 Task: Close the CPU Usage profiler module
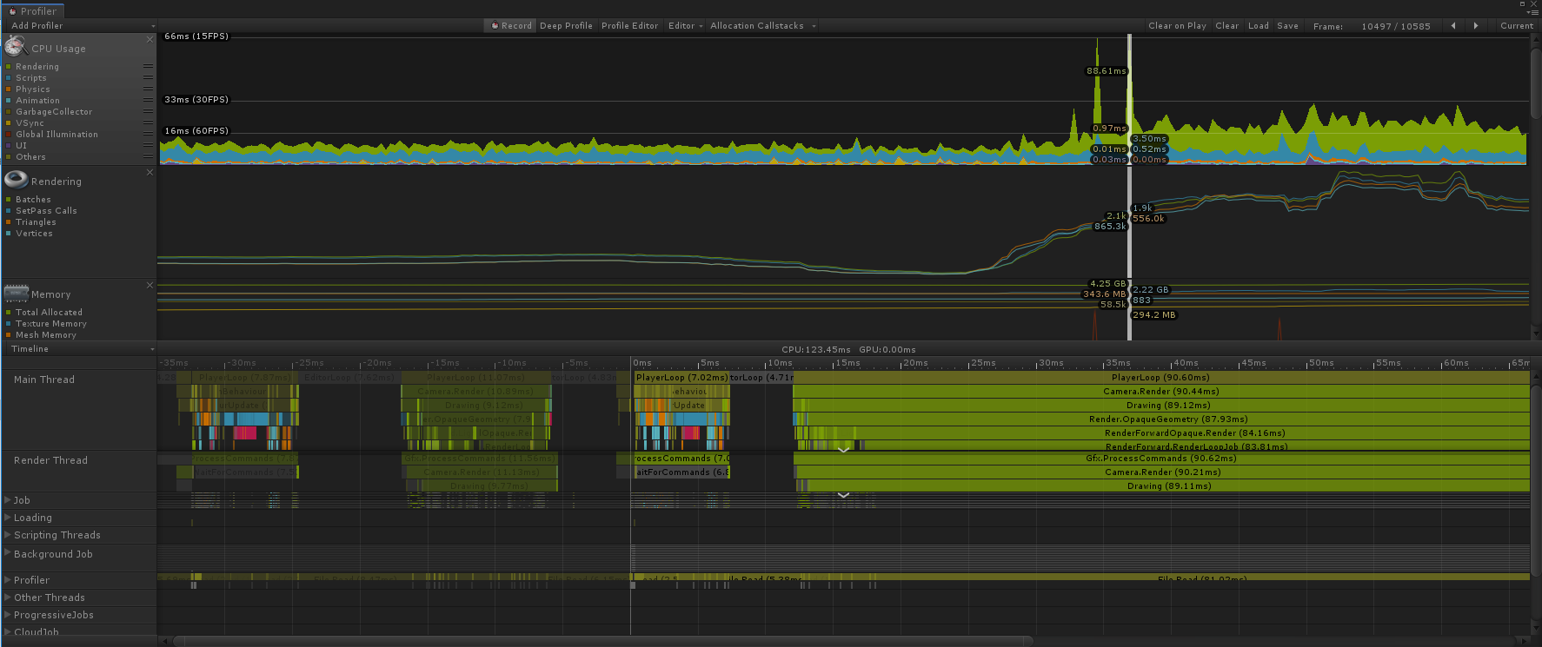coord(150,39)
